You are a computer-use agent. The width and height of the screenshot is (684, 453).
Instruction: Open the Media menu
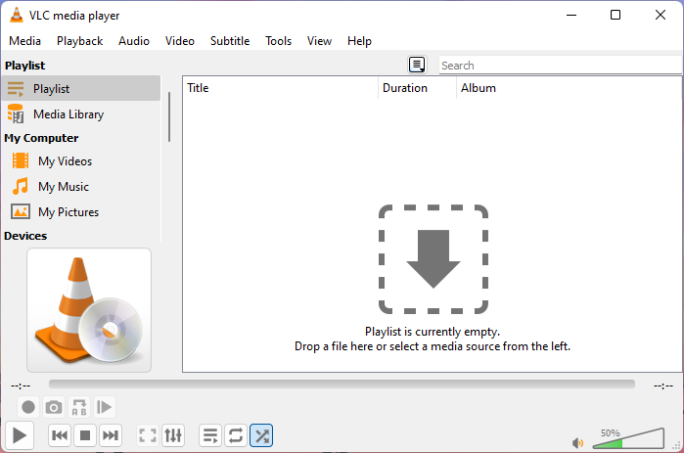(24, 41)
